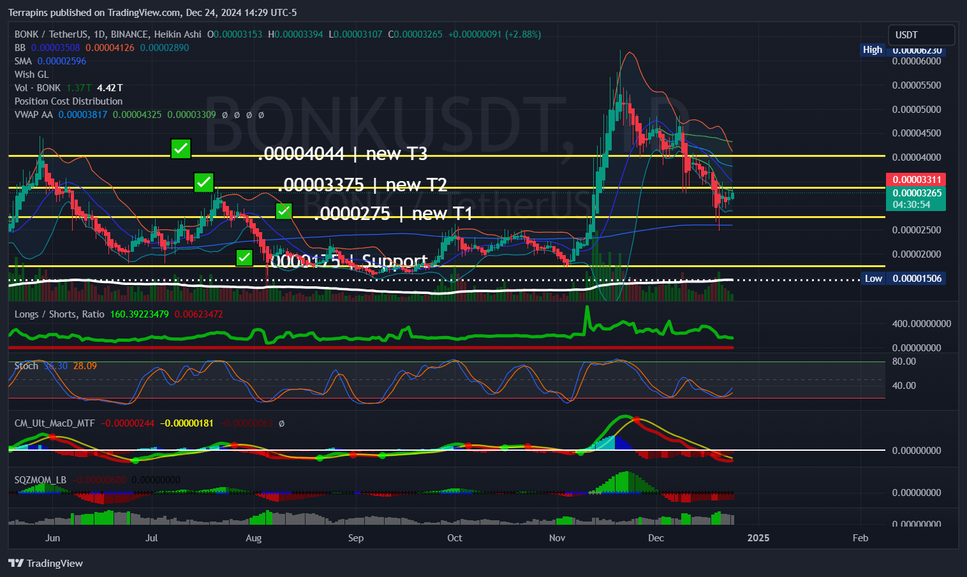The height and width of the screenshot is (577, 967).
Task: Click the 80.00 Stoch axis label
Action: [904, 362]
